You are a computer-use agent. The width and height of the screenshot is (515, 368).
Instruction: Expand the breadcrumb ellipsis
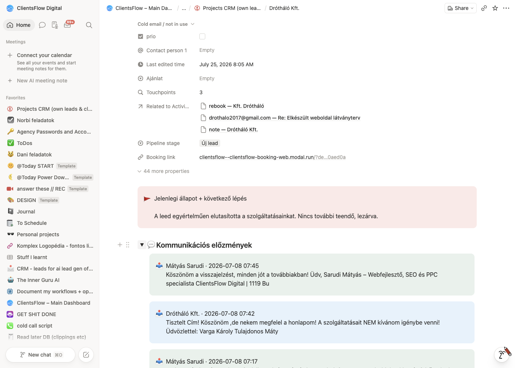pos(184,8)
